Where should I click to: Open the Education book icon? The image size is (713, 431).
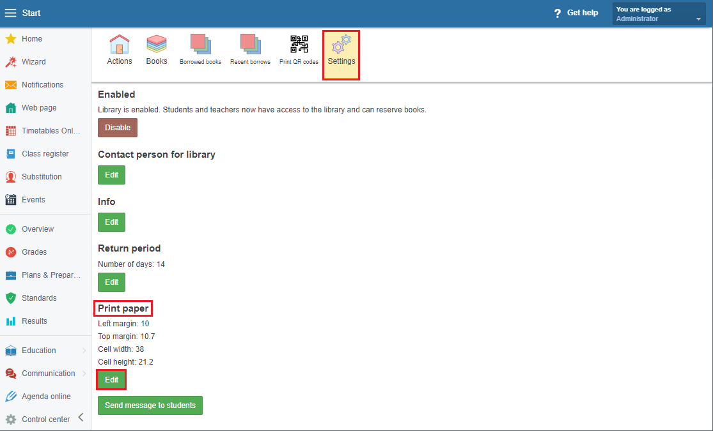11,351
